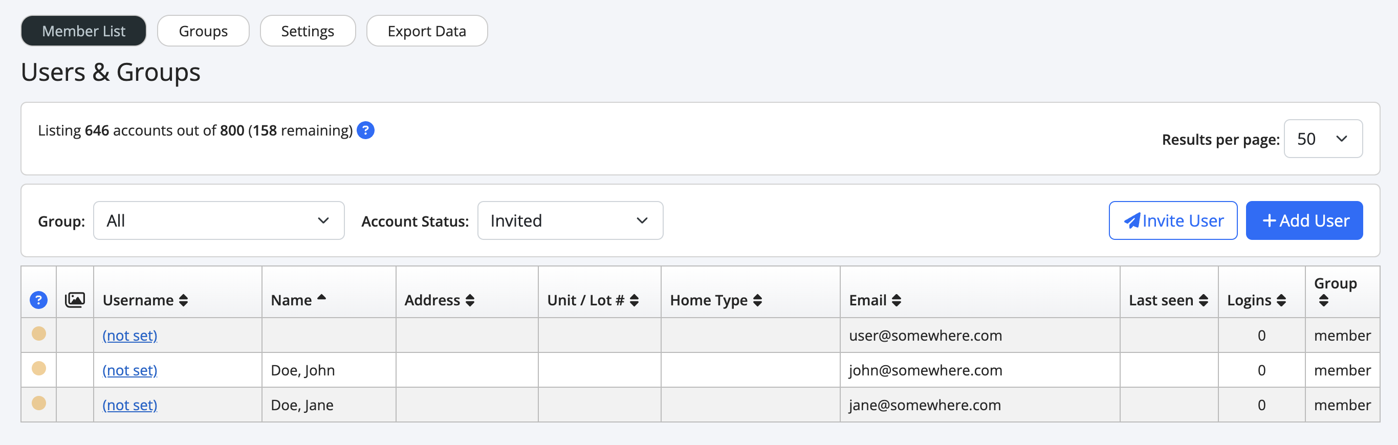Image resolution: width=1398 pixels, height=445 pixels.
Task: Click the Users & Groups heading
Action: click(x=111, y=72)
